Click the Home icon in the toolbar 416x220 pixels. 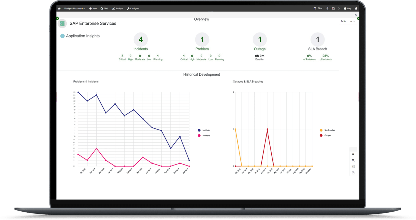click(59, 8)
